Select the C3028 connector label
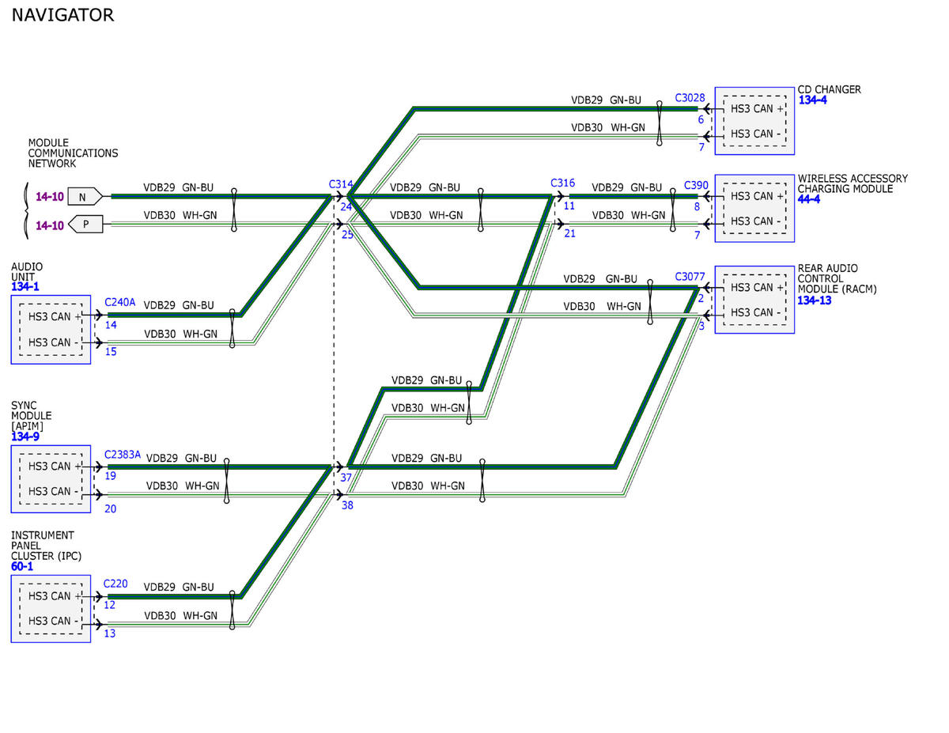949x733 pixels. pyautogui.click(x=690, y=98)
